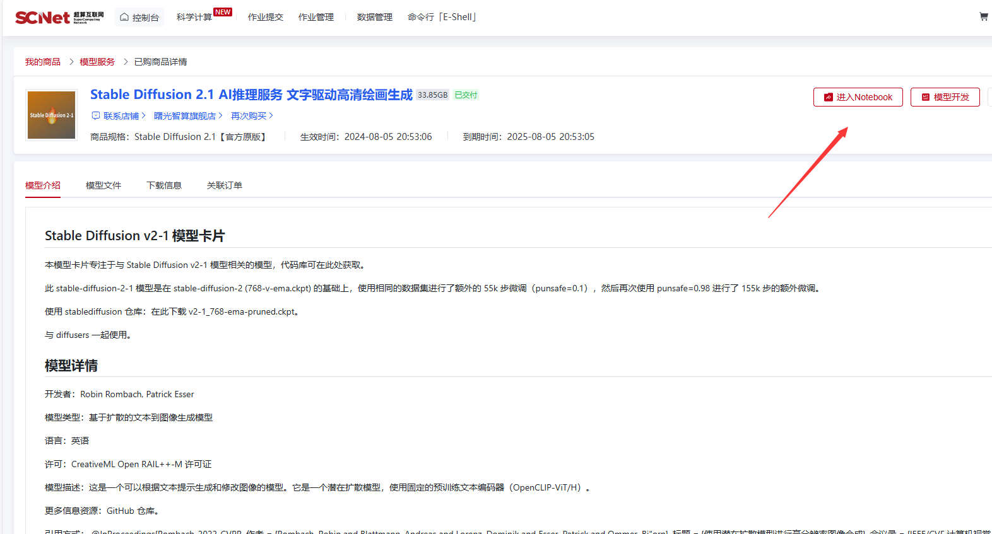Image resolution: width=992 pixels, height=534 pixels.
Task: Click the 已交付 status tag
Action: pyautogui.click(x=466, y=95)
